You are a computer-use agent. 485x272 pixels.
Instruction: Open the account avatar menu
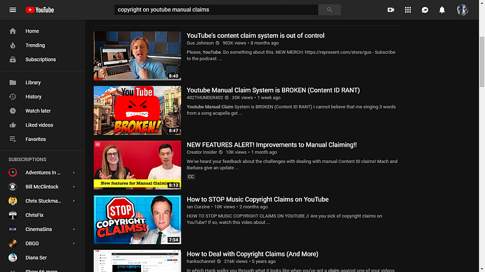[x=462, y=10]
